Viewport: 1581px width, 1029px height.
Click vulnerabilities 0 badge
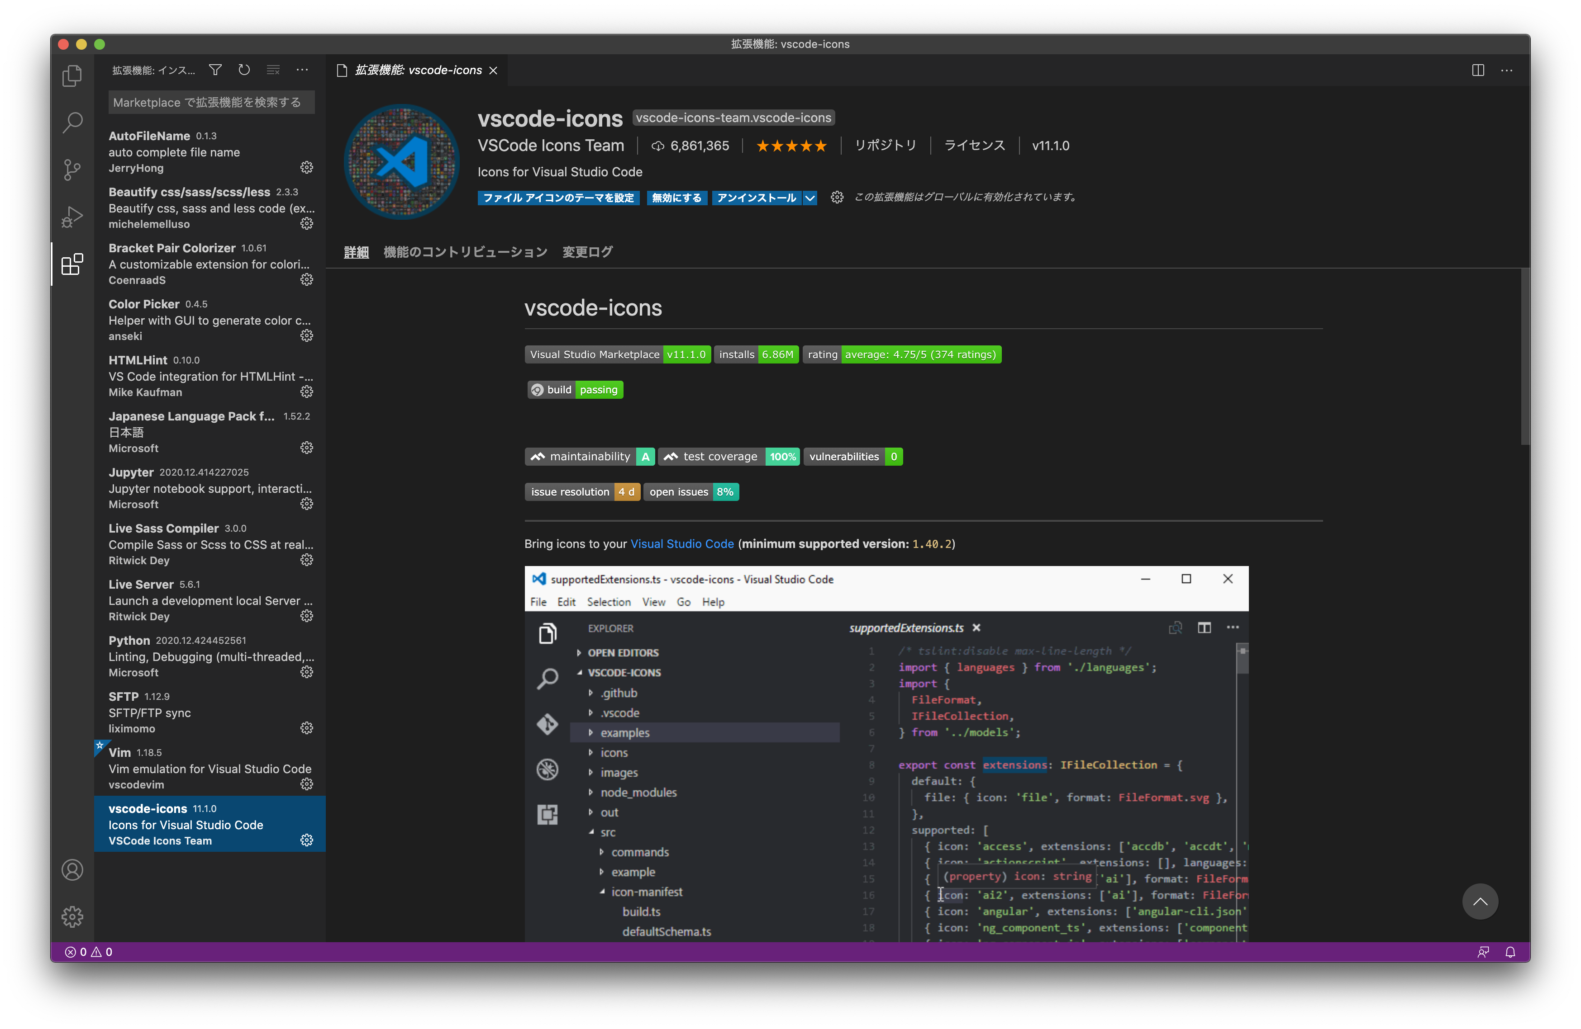853,457
